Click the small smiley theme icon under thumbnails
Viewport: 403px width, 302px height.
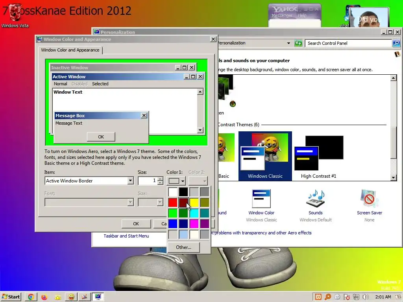[233, 104]
